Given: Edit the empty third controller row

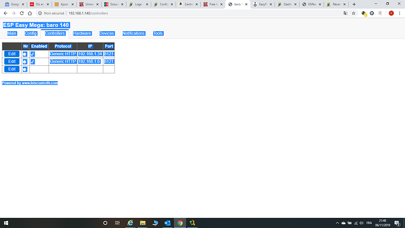Looking at the screenshot, I should [x=12, y=69].
